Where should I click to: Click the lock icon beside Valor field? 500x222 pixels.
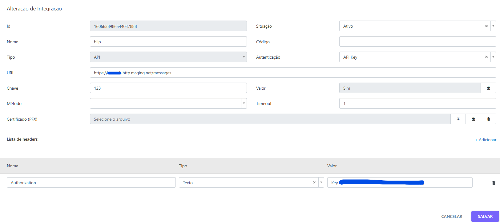488,88
